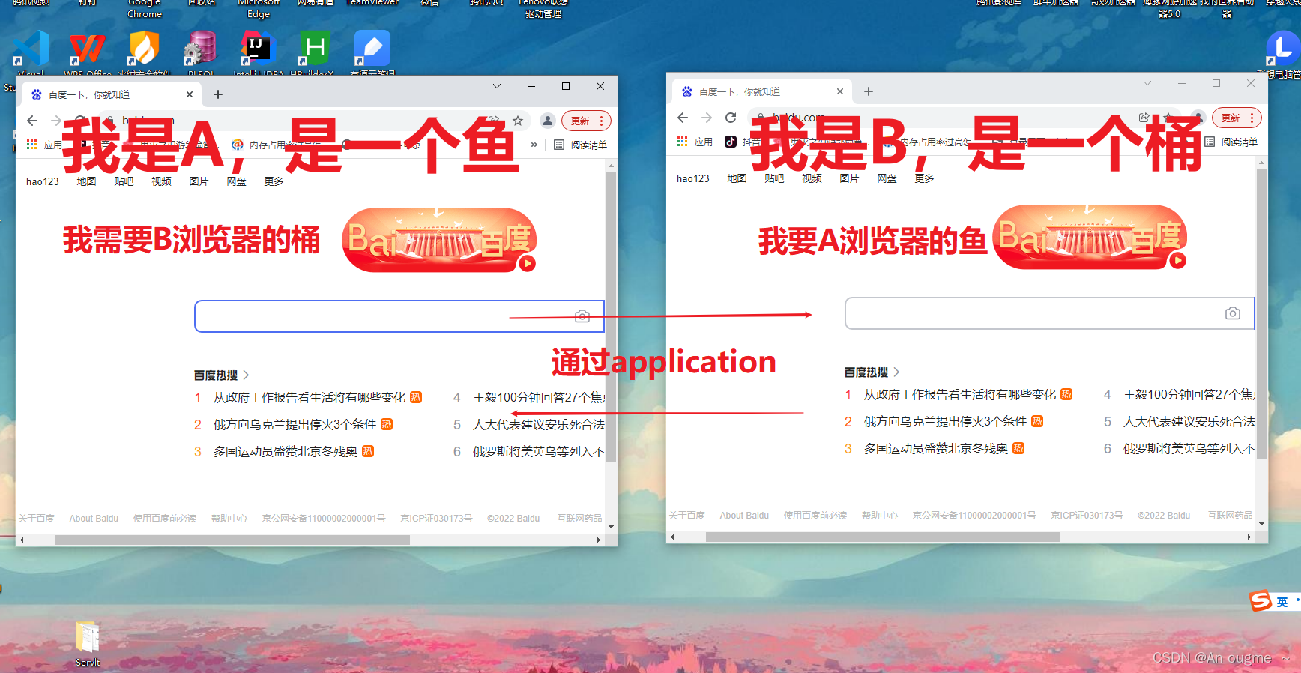The height and width of the screenshot is (673, 1301).
Task: Open 俄方向乌克兰提出停火3个条件 in left window
Action: click(295, 424)
